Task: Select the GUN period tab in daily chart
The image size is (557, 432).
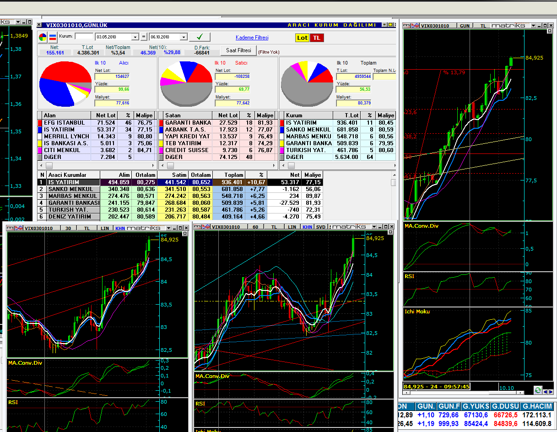Action: [x=465, y=26]
